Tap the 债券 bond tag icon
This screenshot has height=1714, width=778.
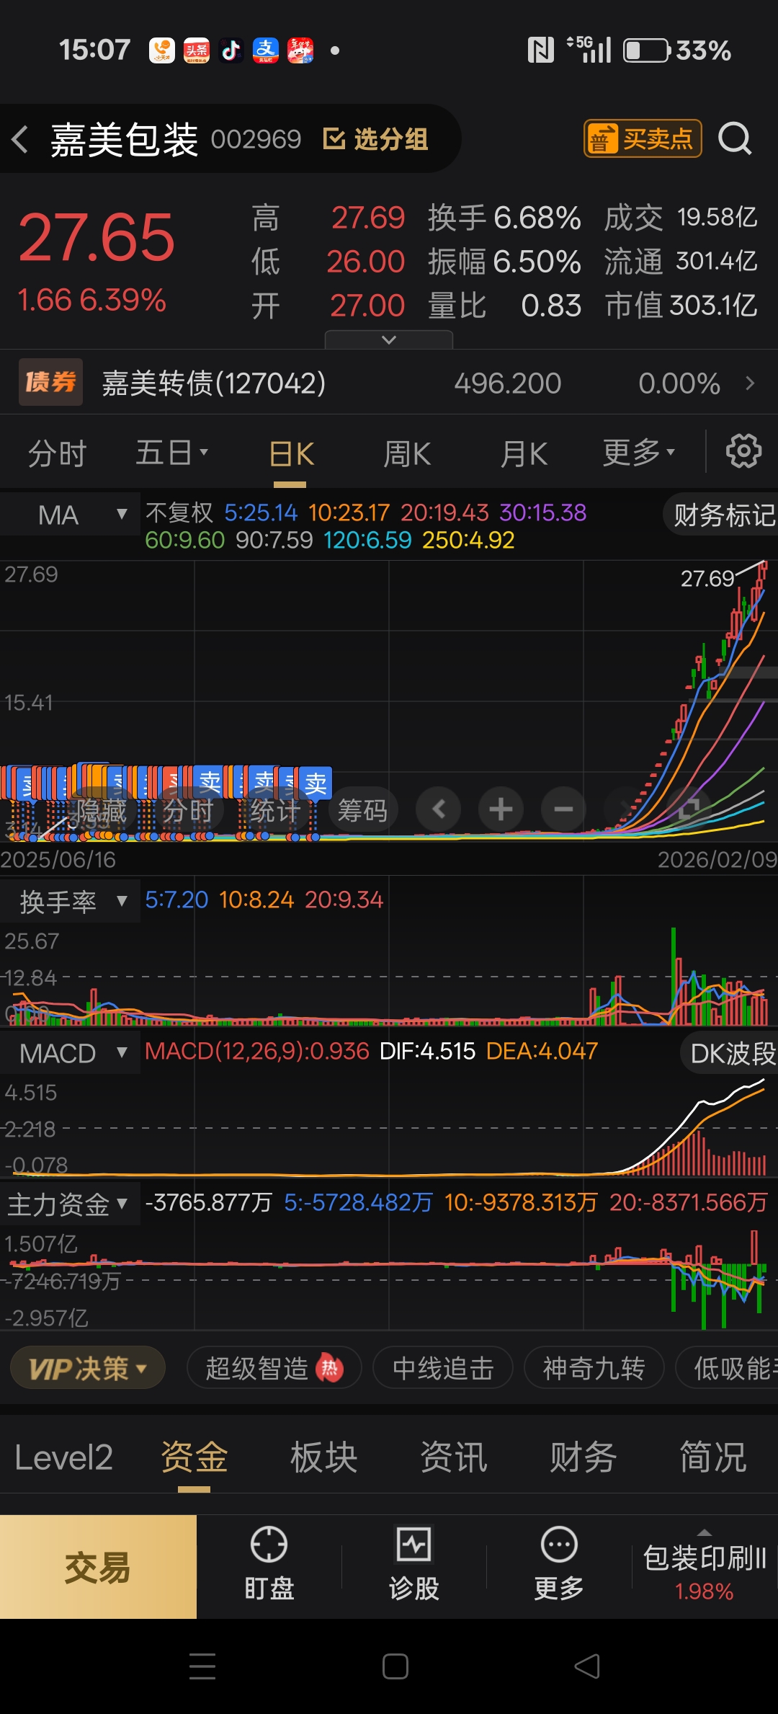click(50, 382)
